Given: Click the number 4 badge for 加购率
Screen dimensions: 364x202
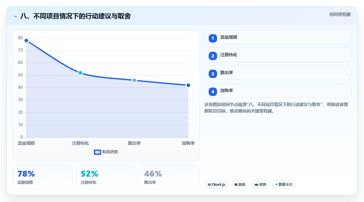Looking at the screenshot, I should pos(213,92).
